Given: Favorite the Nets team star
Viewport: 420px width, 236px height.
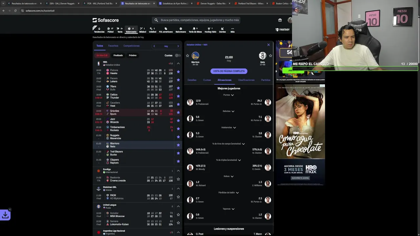Looking at the screenshot, I should (270, 56).
